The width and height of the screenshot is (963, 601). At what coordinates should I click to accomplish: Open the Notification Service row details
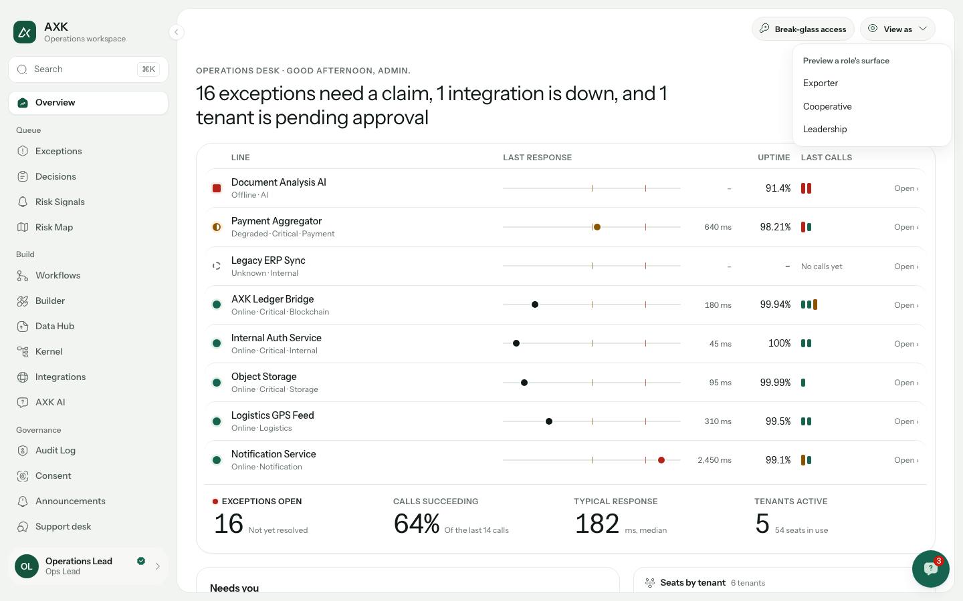click(x=906, y=460)
